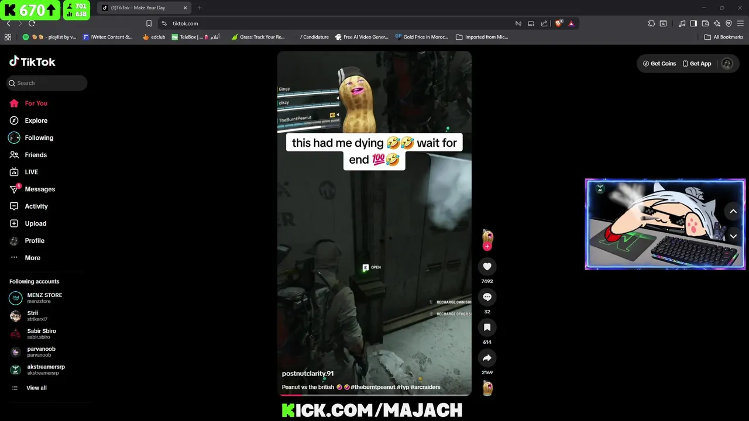The image size is (749, 421).
Task: Open the edclub bookmark
Action: pyautogui.click(x=154, y=37)
